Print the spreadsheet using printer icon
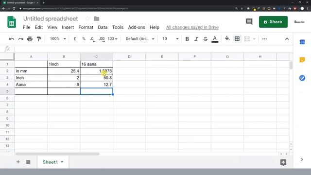 [x=30, y=39]
